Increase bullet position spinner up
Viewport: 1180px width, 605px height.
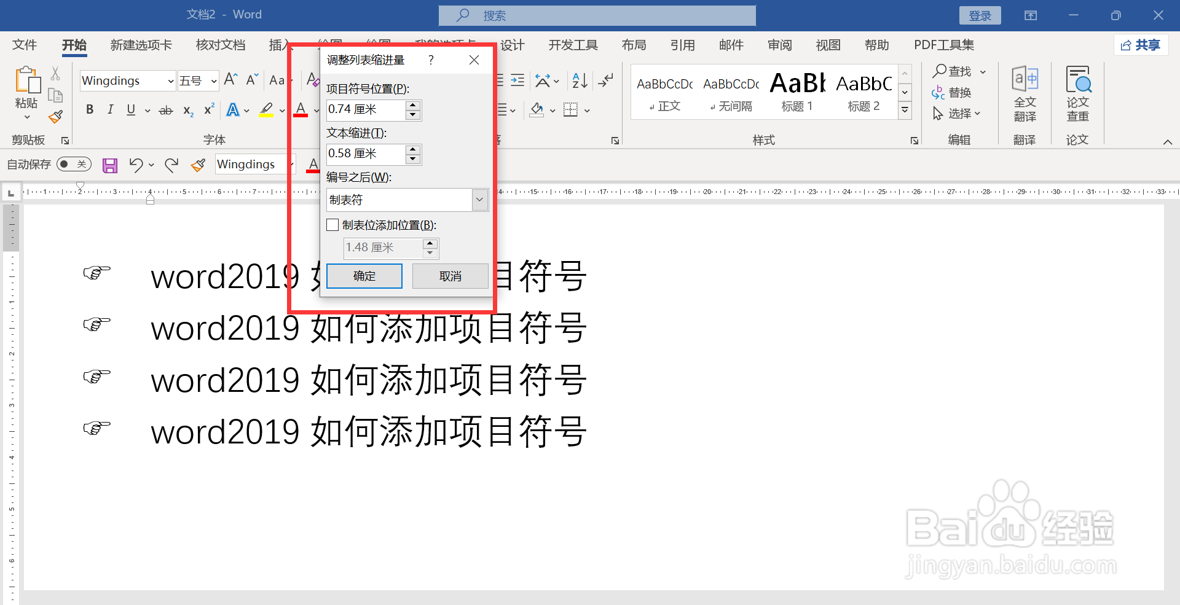tap(413, 105)
